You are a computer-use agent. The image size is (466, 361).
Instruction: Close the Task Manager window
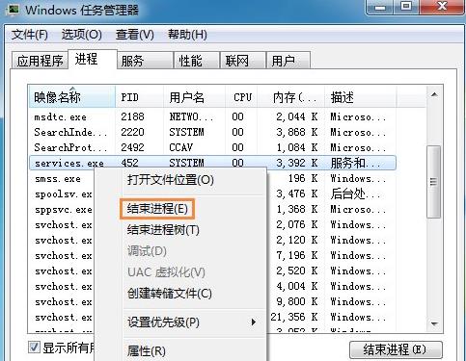tap(443, 7)
